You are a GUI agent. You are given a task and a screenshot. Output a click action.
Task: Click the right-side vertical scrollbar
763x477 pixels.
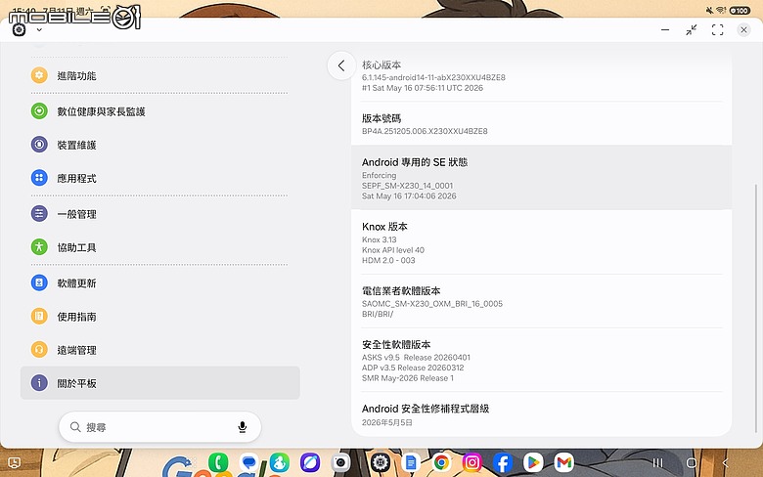756,308
